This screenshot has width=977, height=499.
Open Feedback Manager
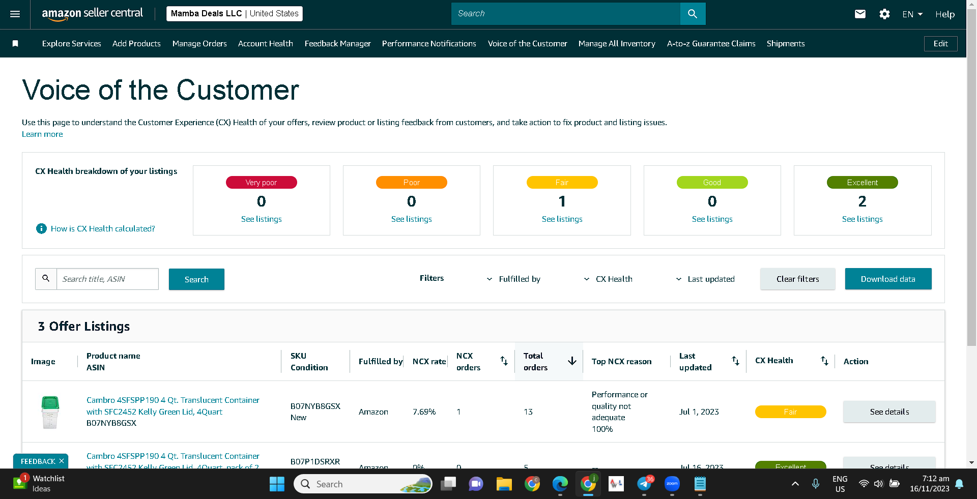coord(338,44)
